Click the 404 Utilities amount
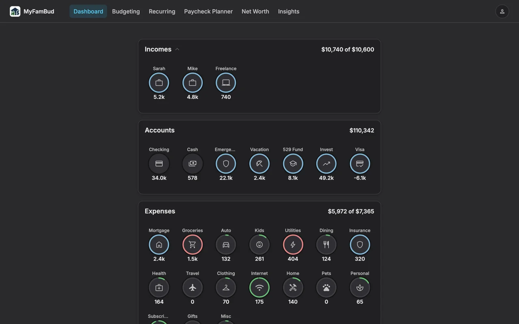 293,259
